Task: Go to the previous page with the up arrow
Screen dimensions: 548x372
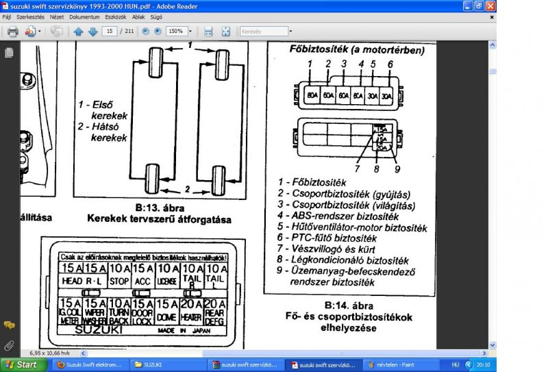Action: pos(78,32)
